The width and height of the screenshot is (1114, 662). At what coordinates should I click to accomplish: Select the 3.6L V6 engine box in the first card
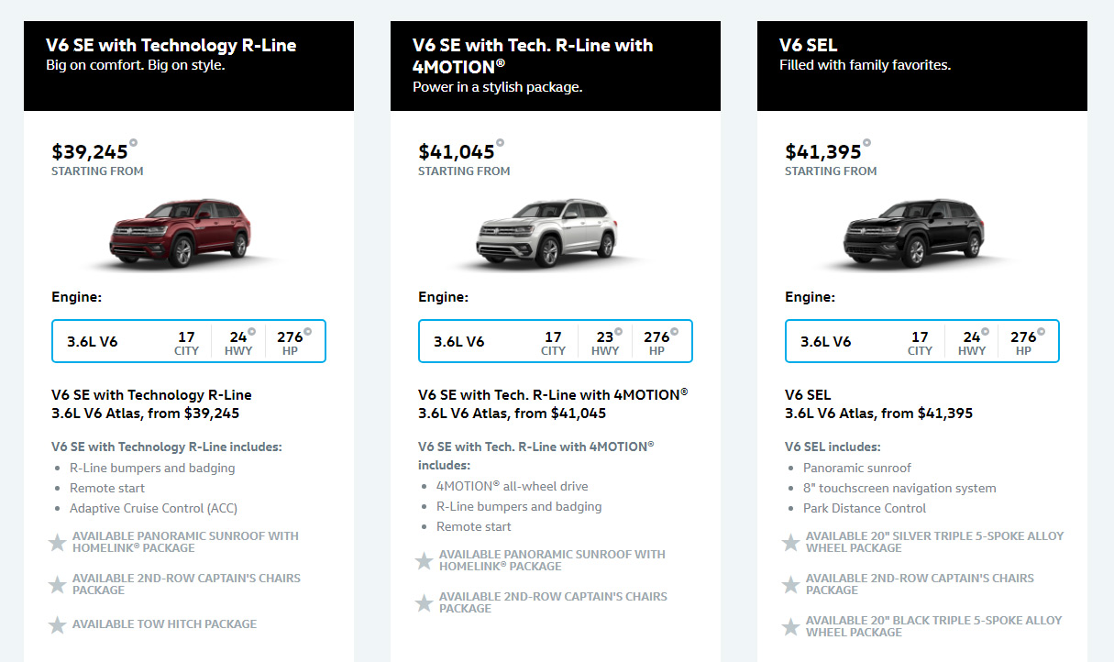pyautogui.click(x=189, y=341)
